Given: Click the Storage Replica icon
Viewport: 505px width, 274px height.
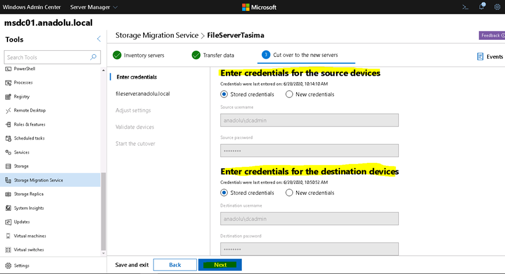Looking at the screenshot, I should pos(8,194).
